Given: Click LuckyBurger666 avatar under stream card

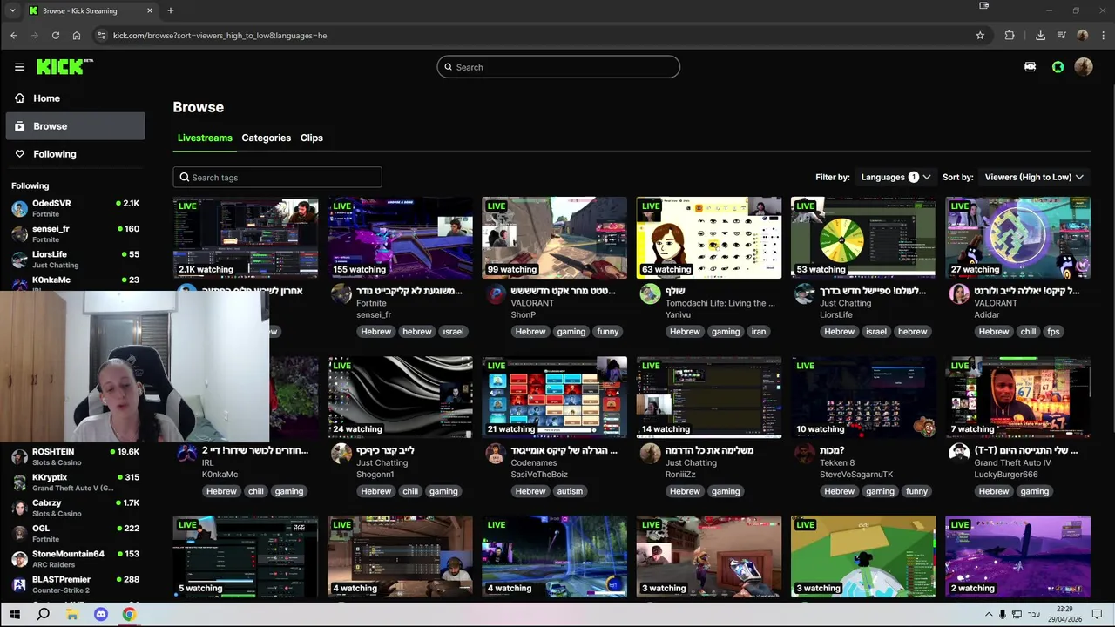Looking at the screenshot, I should tap(959, 453).
